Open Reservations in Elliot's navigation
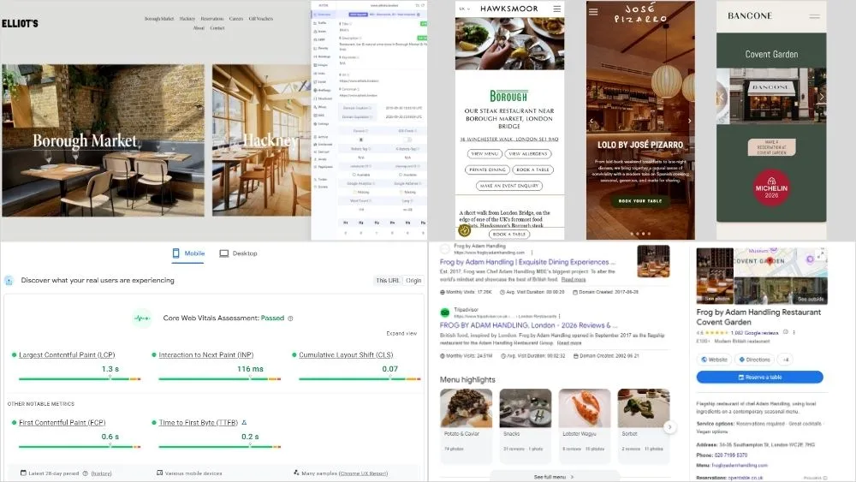Image resolution: width=856 pixels, height=482 pixels. point(211,19)
